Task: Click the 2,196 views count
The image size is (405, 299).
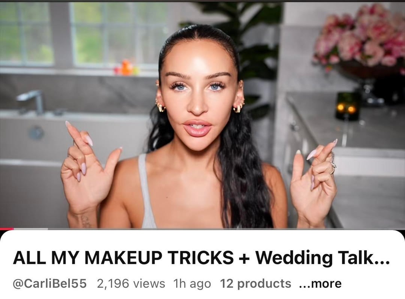Action: pos(131,284)
